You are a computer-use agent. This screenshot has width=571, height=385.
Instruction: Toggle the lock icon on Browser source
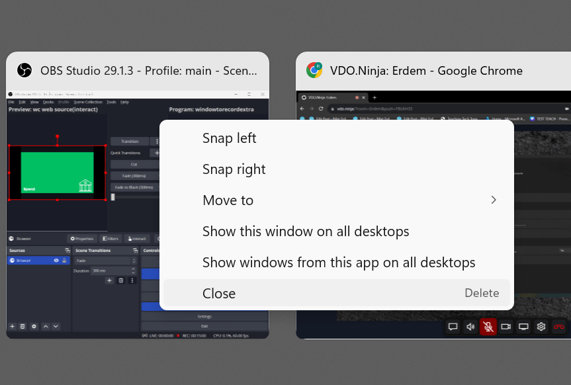[64, 261]
